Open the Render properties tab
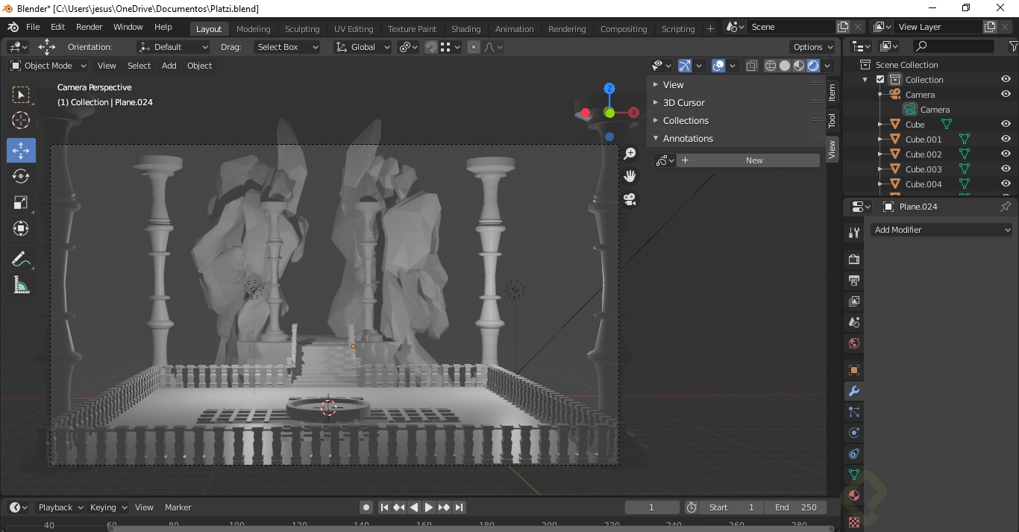 pos(853,259)
